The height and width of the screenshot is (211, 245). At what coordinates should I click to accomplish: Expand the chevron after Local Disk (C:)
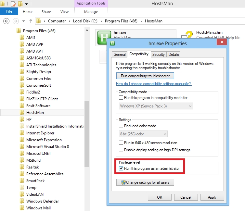point(101,21)
